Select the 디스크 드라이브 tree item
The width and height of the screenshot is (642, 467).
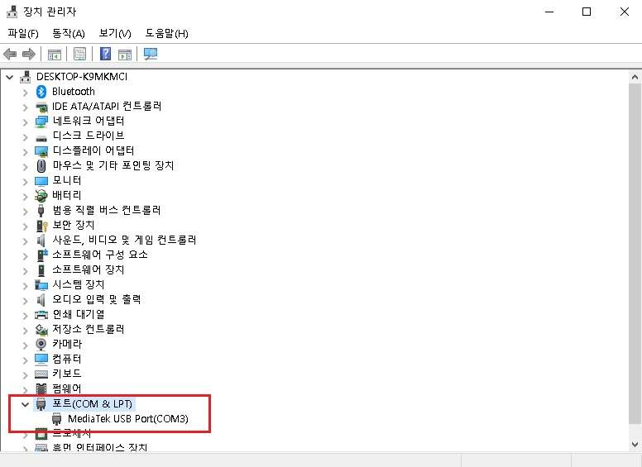pos(88,136)
